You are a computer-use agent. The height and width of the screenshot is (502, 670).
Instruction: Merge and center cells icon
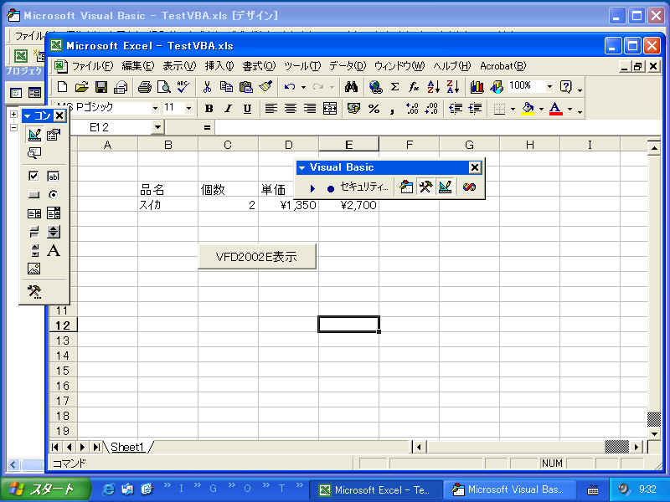[330, 109]
